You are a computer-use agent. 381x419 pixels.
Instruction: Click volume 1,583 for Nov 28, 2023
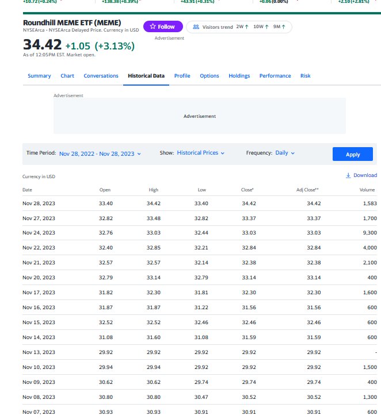(x=369, y=203)
